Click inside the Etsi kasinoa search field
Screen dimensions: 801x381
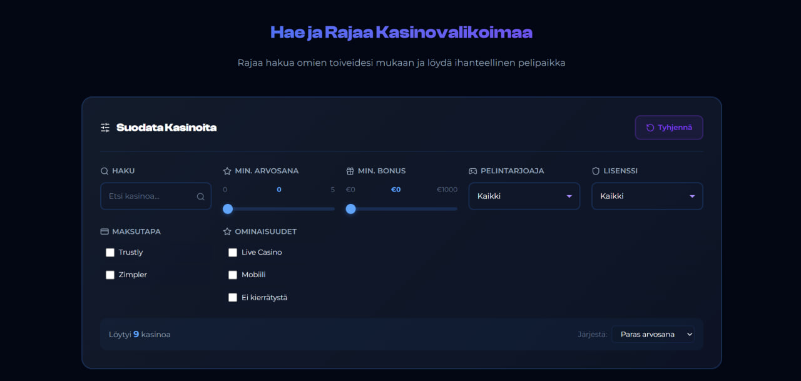[x=150, y=196]
